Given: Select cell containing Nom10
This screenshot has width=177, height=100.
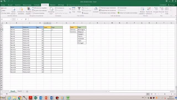Looking at the screenshot, I should (x=16, y=50).
